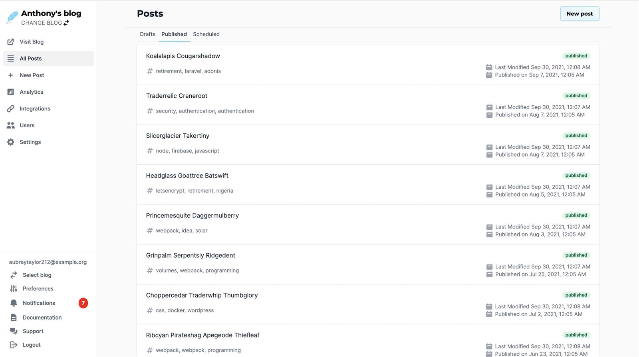The width and height of the screenshot is (639, 357).
Task: Click the plus icon for New Post
Action: (11, 75)
